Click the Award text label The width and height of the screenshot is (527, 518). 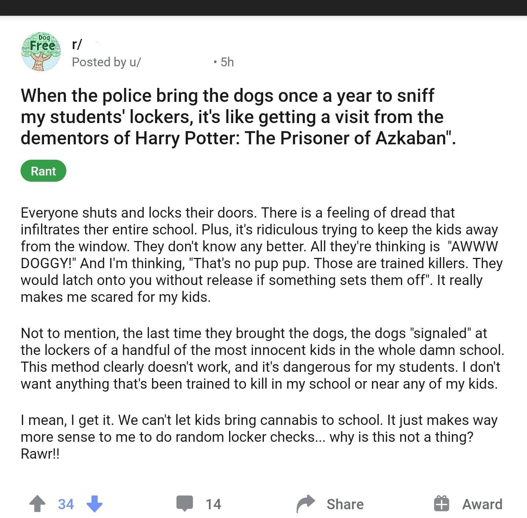482,504
